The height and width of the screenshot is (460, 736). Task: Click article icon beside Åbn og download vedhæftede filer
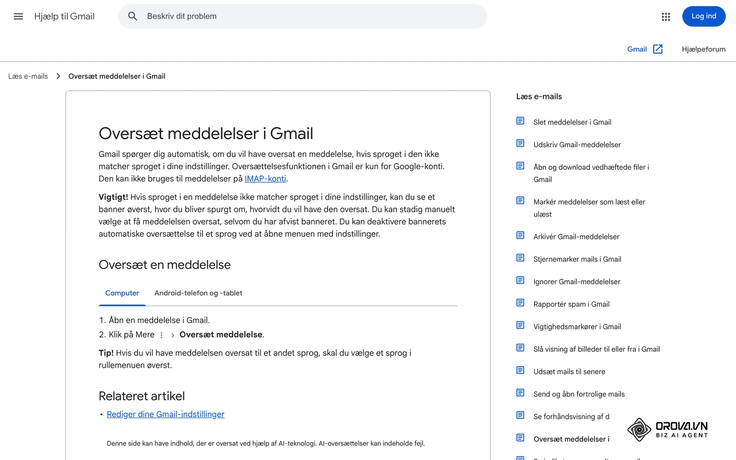(520, 166)
